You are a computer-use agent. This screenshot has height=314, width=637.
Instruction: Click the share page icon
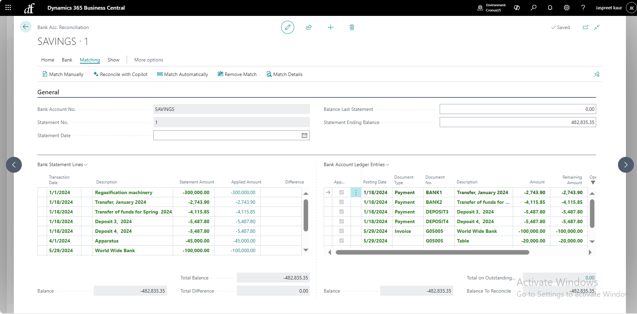pos(309,27)
